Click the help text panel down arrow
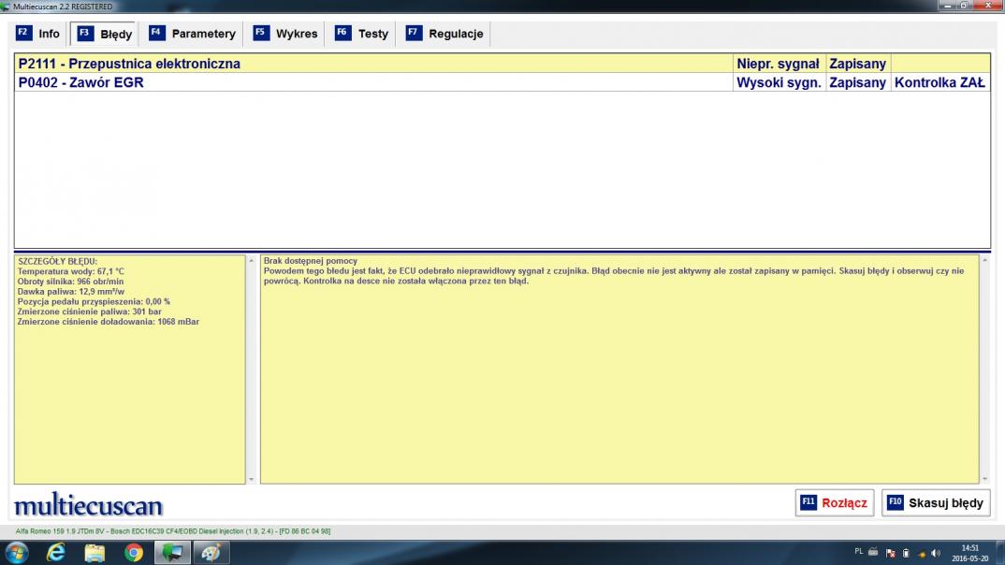The image size is (1005, 565). (985, 479)
